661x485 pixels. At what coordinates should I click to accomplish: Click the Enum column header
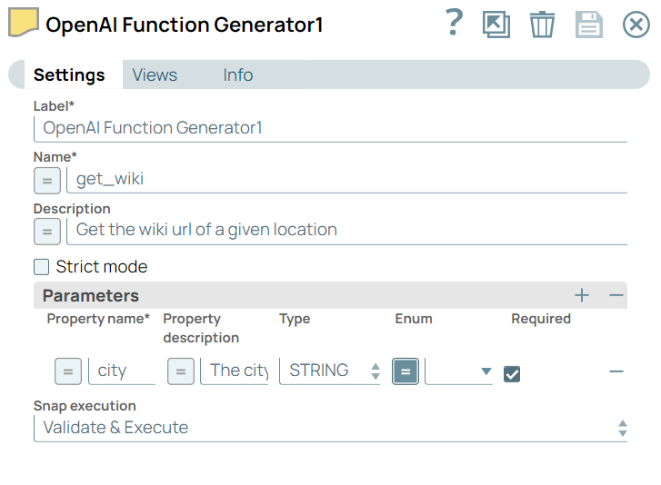coord(414,319)
